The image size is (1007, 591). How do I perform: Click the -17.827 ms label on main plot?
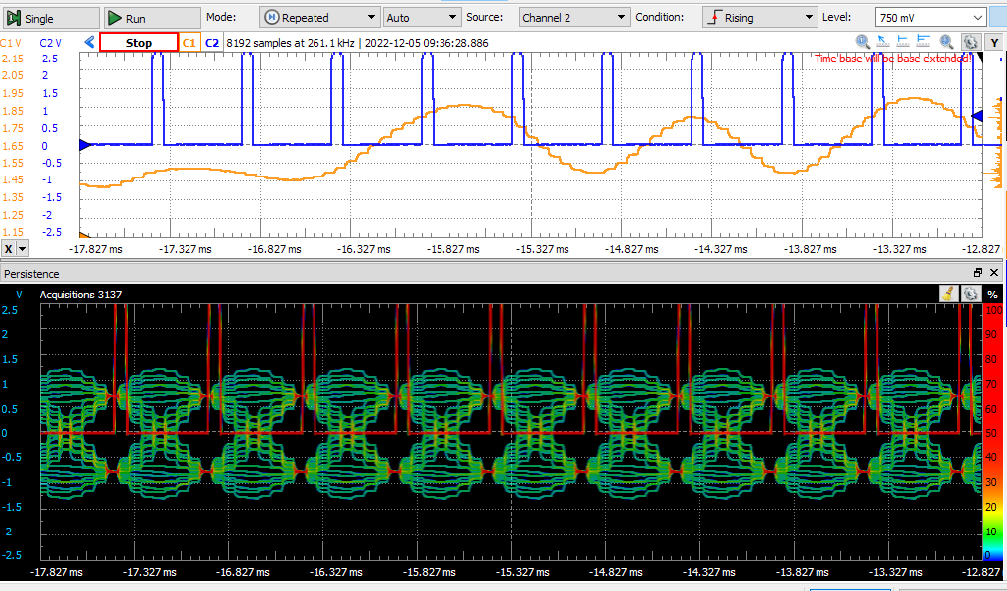click(x=96, y=249)
